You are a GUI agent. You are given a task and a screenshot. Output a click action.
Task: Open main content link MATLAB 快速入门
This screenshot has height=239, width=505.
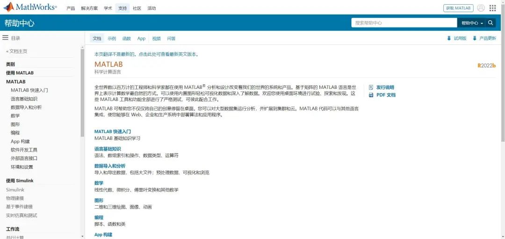tap(113, 131)
